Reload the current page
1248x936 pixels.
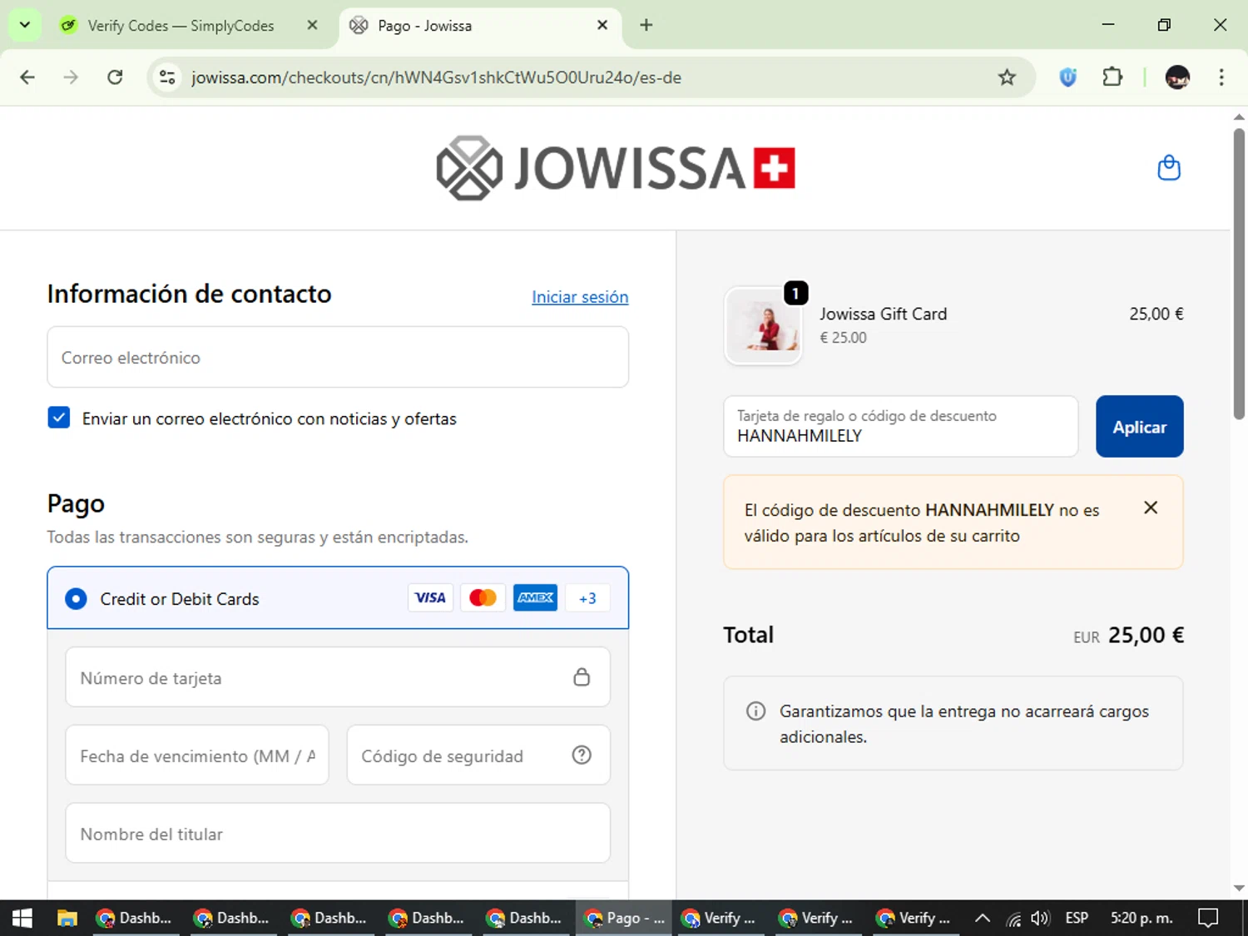[115, 77]
